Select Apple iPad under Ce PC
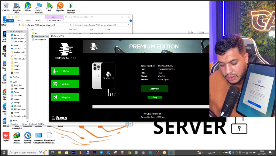 tap(18, 85)
